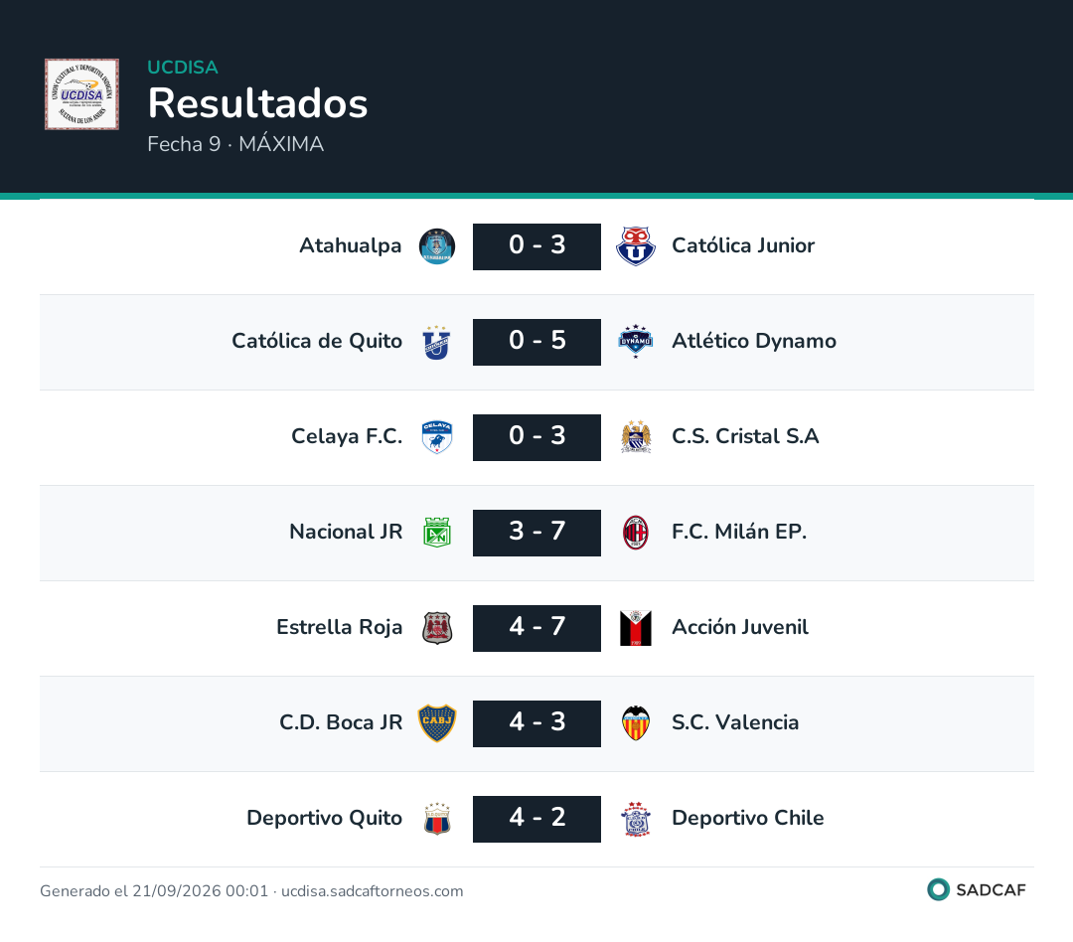
Task: Open the 0 - 3 Atahualpa score box
Action: tap(536, 246)
